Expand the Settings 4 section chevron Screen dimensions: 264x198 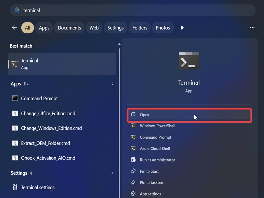(112, 173)
